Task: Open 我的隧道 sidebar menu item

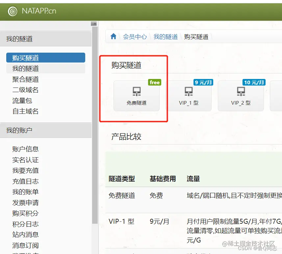Action: coord(46,68)
